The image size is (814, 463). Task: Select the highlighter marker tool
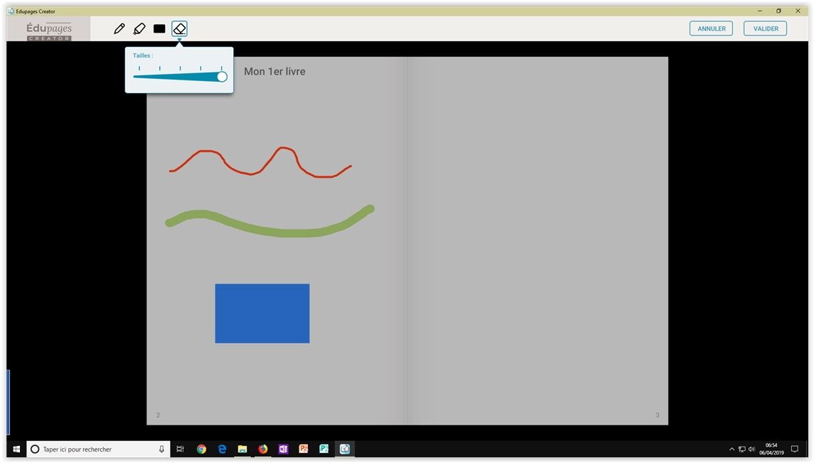(x=139, y=28)
